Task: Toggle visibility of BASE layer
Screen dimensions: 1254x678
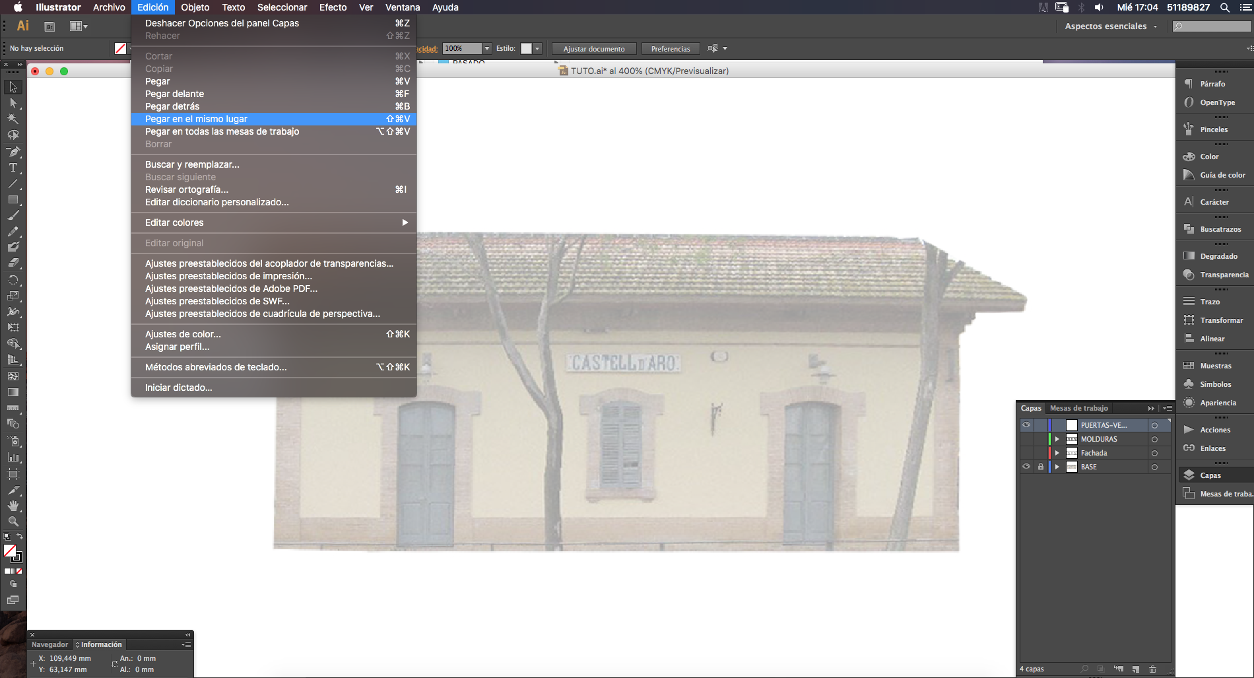Action: 1026,467
